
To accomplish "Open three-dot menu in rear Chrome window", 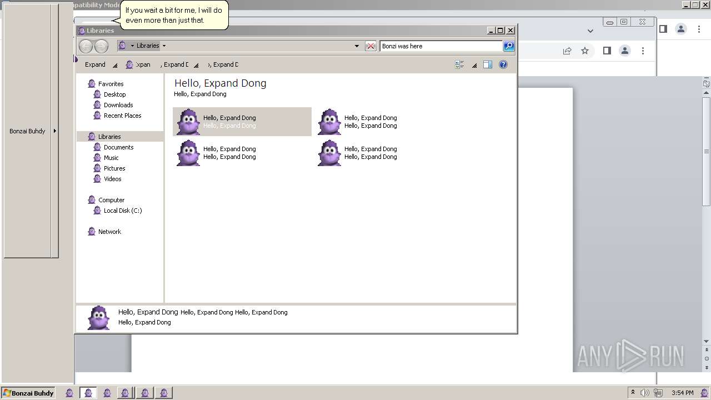I will (699, 29).
